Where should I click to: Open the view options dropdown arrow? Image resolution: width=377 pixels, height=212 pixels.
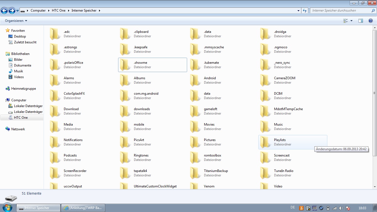coord(351,21)
